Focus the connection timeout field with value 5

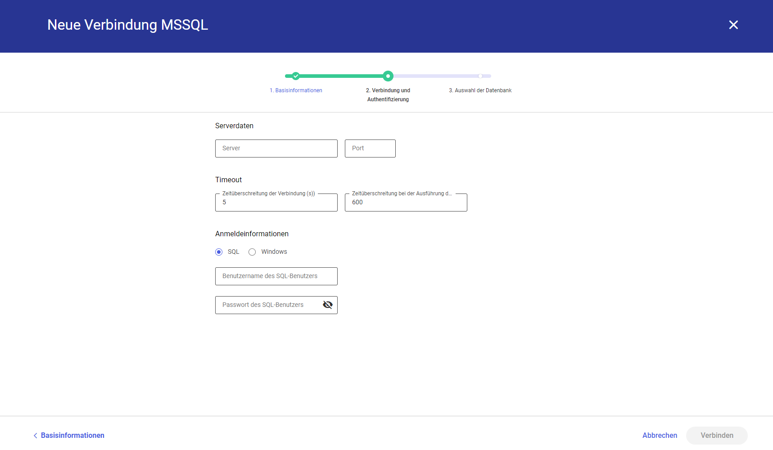tap(276, 202)
